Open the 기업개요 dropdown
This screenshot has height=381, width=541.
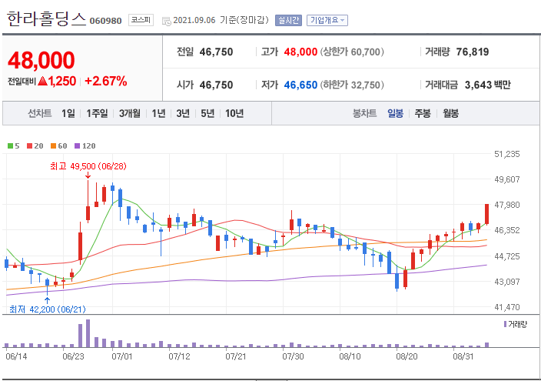pos(327,21)
